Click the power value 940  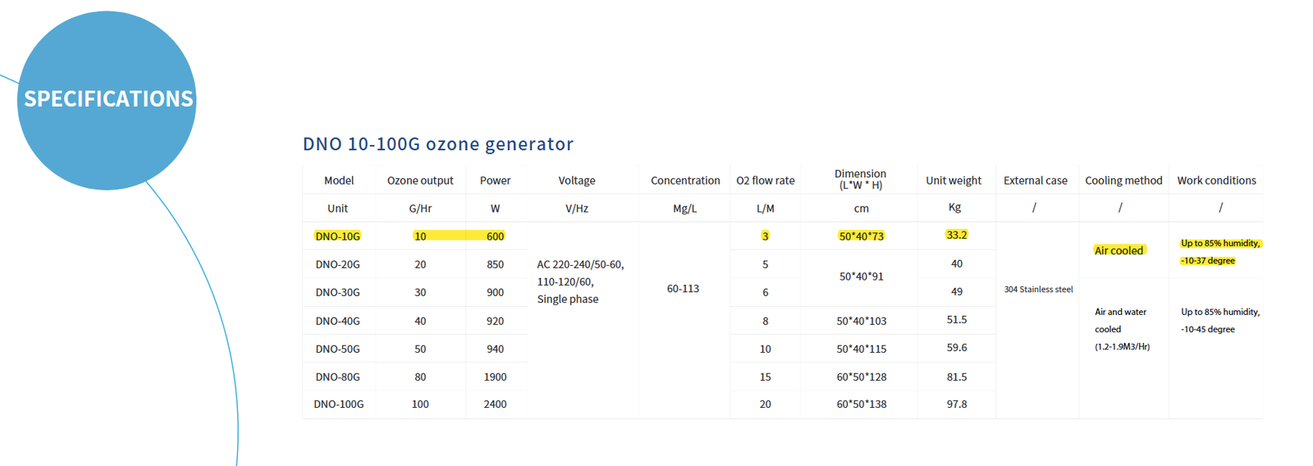[x=495, y=349]
